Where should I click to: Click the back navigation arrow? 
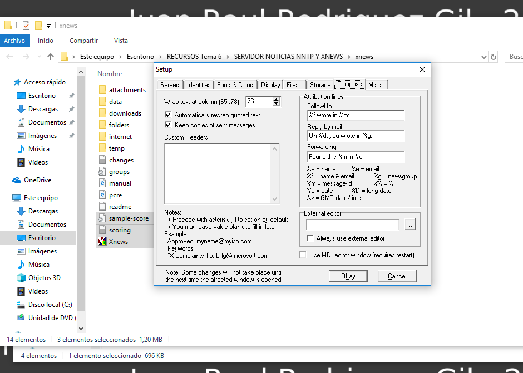pyautogui.click(x=9, y=57)
